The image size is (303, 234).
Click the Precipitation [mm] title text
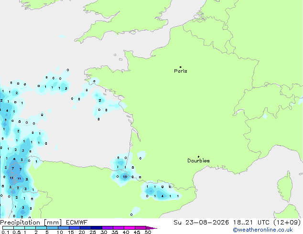point(31,223)
